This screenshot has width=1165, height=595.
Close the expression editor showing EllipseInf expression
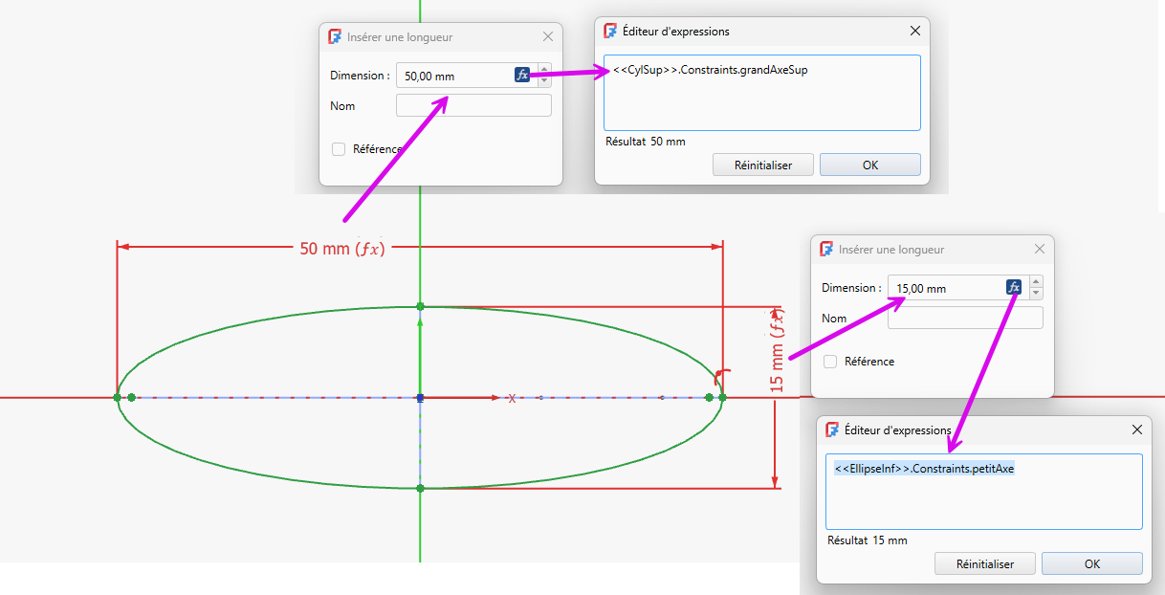click(x=1137, y=430)
